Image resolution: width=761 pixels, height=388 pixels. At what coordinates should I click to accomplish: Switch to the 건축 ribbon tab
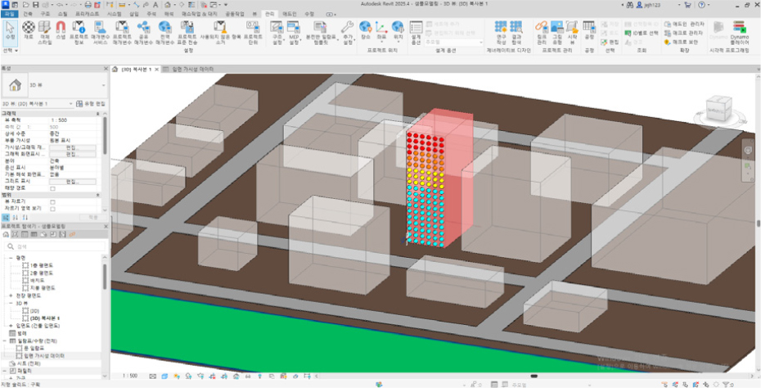pyautogui.click(x=29, y=14)
